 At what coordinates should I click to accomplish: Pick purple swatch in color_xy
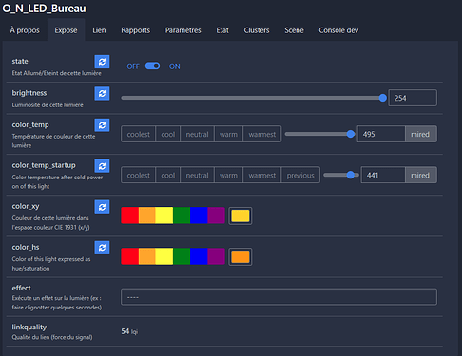pyautogui.click(x=216, y=215)
